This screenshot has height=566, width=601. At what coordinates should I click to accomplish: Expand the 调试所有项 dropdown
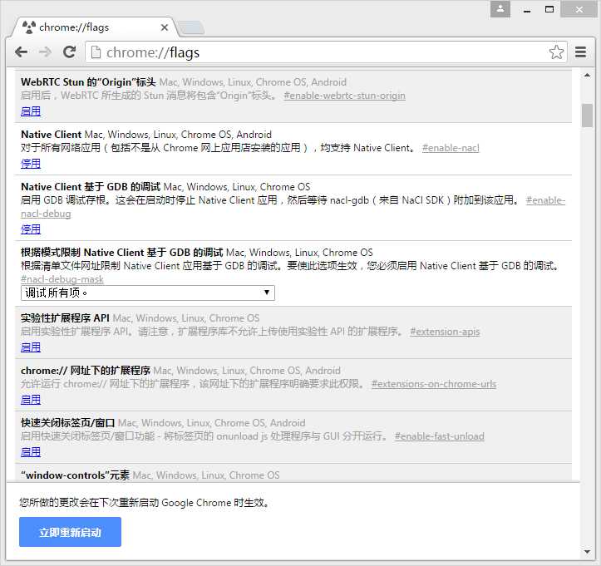(x=148, y=293)
